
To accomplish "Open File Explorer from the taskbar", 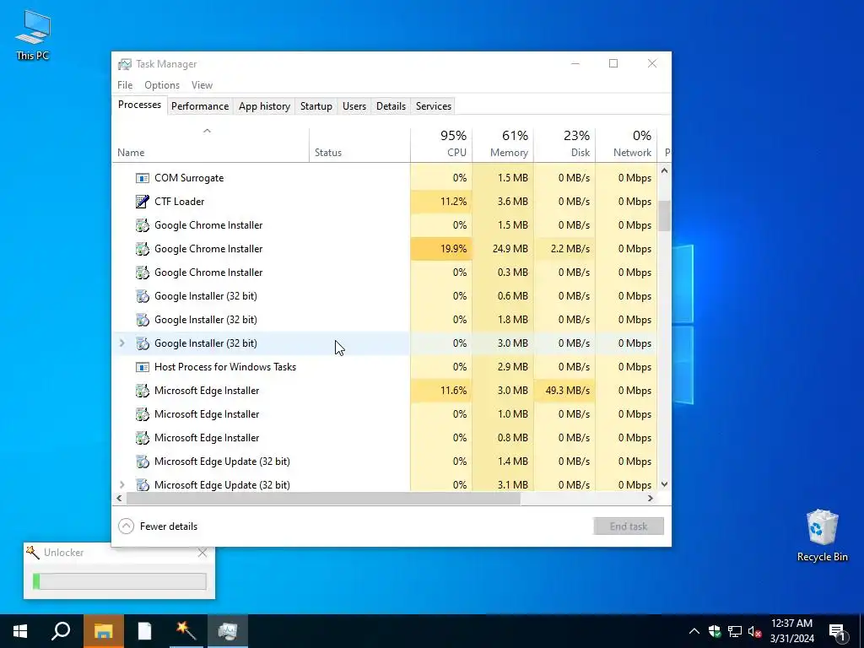I will pyautogui.click(x=103, y=631).
